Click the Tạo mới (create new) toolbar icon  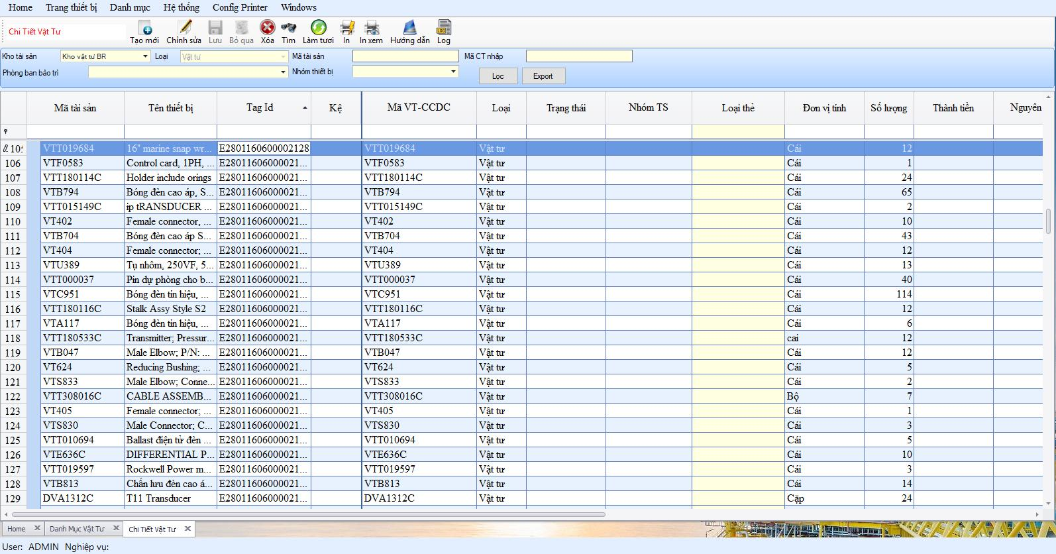pyautogui.click(x=144, y=28)
